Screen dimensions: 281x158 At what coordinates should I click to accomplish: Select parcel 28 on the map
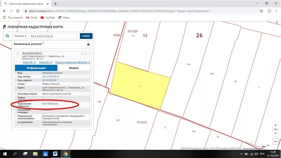tap(235, 81)
